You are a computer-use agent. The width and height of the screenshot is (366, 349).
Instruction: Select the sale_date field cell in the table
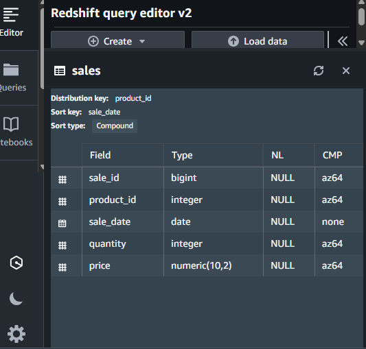[123, 221]
